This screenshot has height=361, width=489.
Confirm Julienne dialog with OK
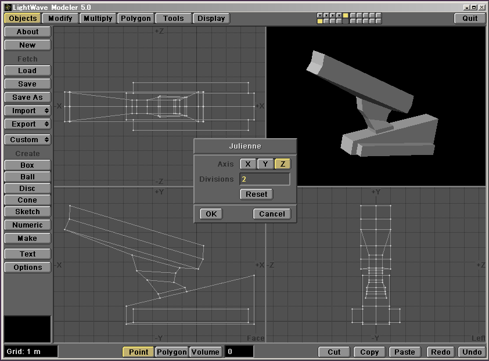point(211,214)
